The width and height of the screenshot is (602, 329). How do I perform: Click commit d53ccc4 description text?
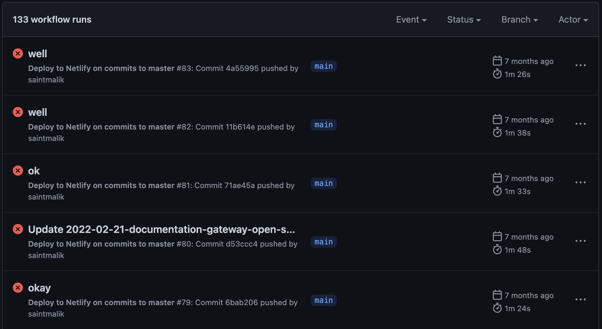[163, 249]
